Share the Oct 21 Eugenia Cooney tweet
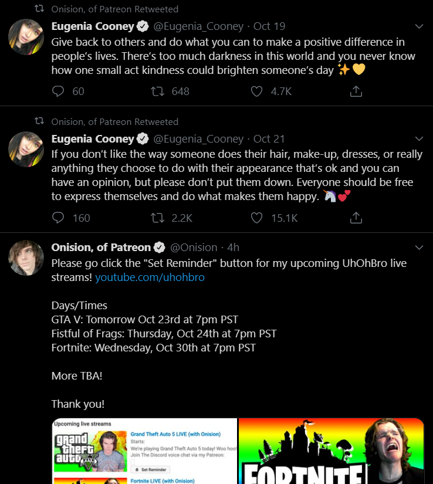 356,218
